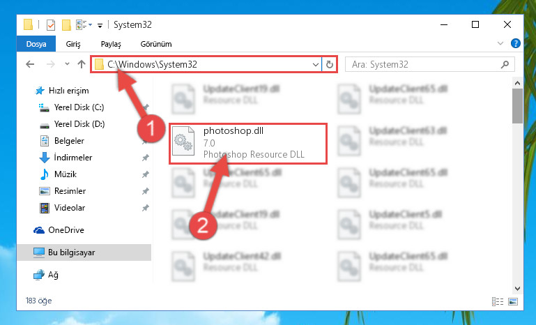Expand the ribbon with chevron
The image size is (536, 325).
(x=500, y=43)
